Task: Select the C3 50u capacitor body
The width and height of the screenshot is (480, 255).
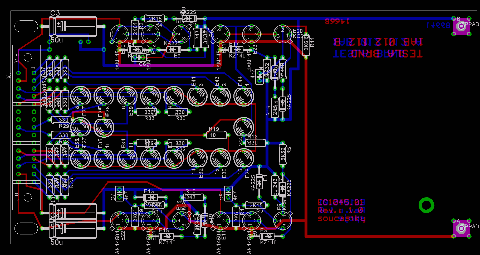Action: 73,26
